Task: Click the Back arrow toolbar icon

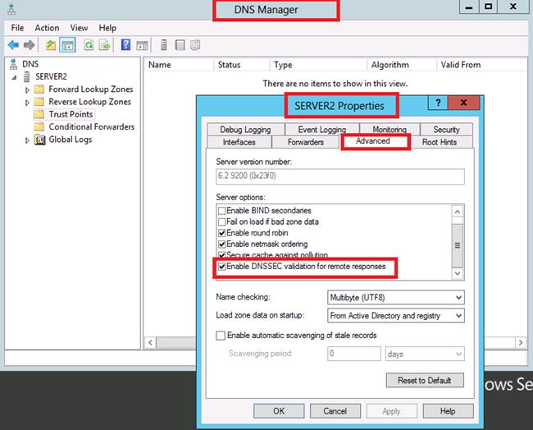Action: pyautogui.click(x=13, y=45)
